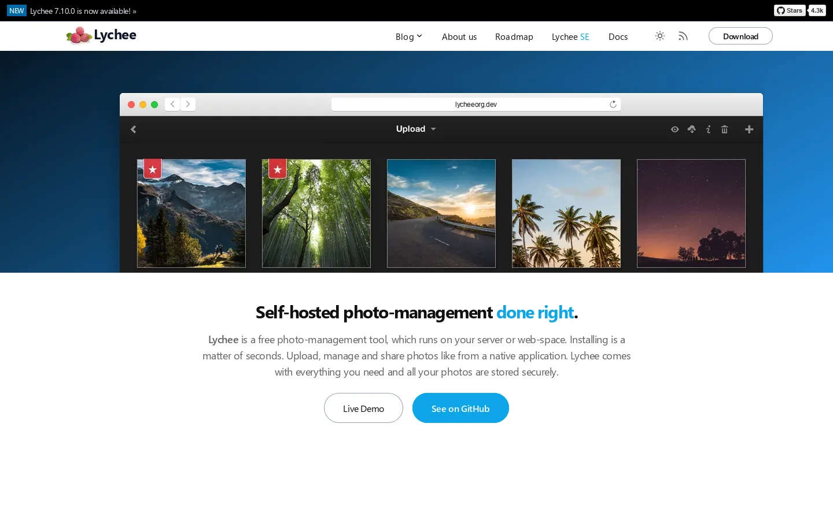The width and height of the screenshot is (833, 520).
Task: Click the trash delete icon
Action: coord(724,129)
